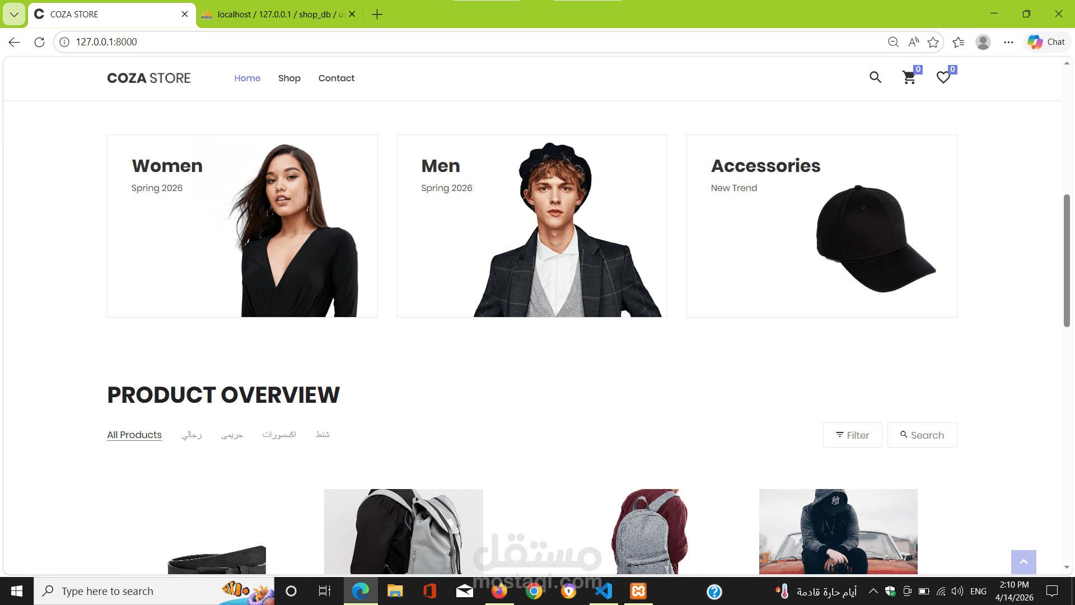Click the back-to-top arrow button
The image size is (1075, 605).
[1023, 562]
